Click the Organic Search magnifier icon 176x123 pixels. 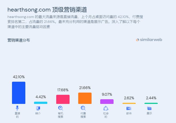tap(61, 108)
